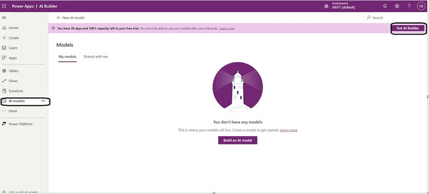Screen dimensions: 429x194
Task: Open Tables label in navigation
Action: pyautogui.click(x=14, y=71)
